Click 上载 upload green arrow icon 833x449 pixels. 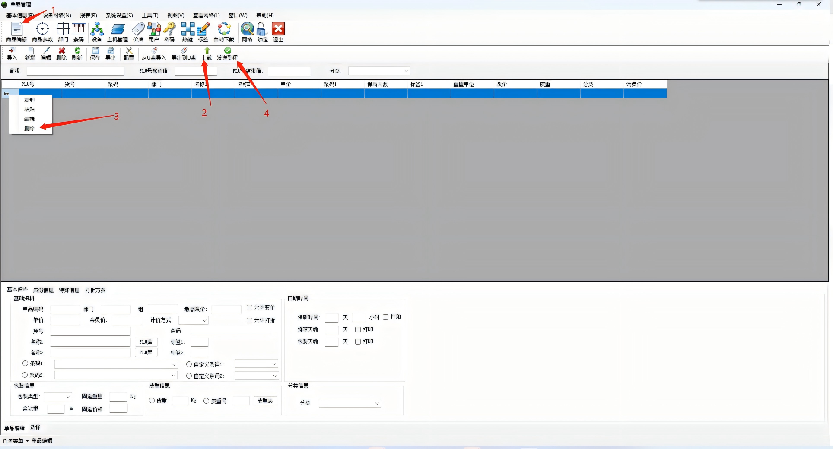[x=207, y=54]
